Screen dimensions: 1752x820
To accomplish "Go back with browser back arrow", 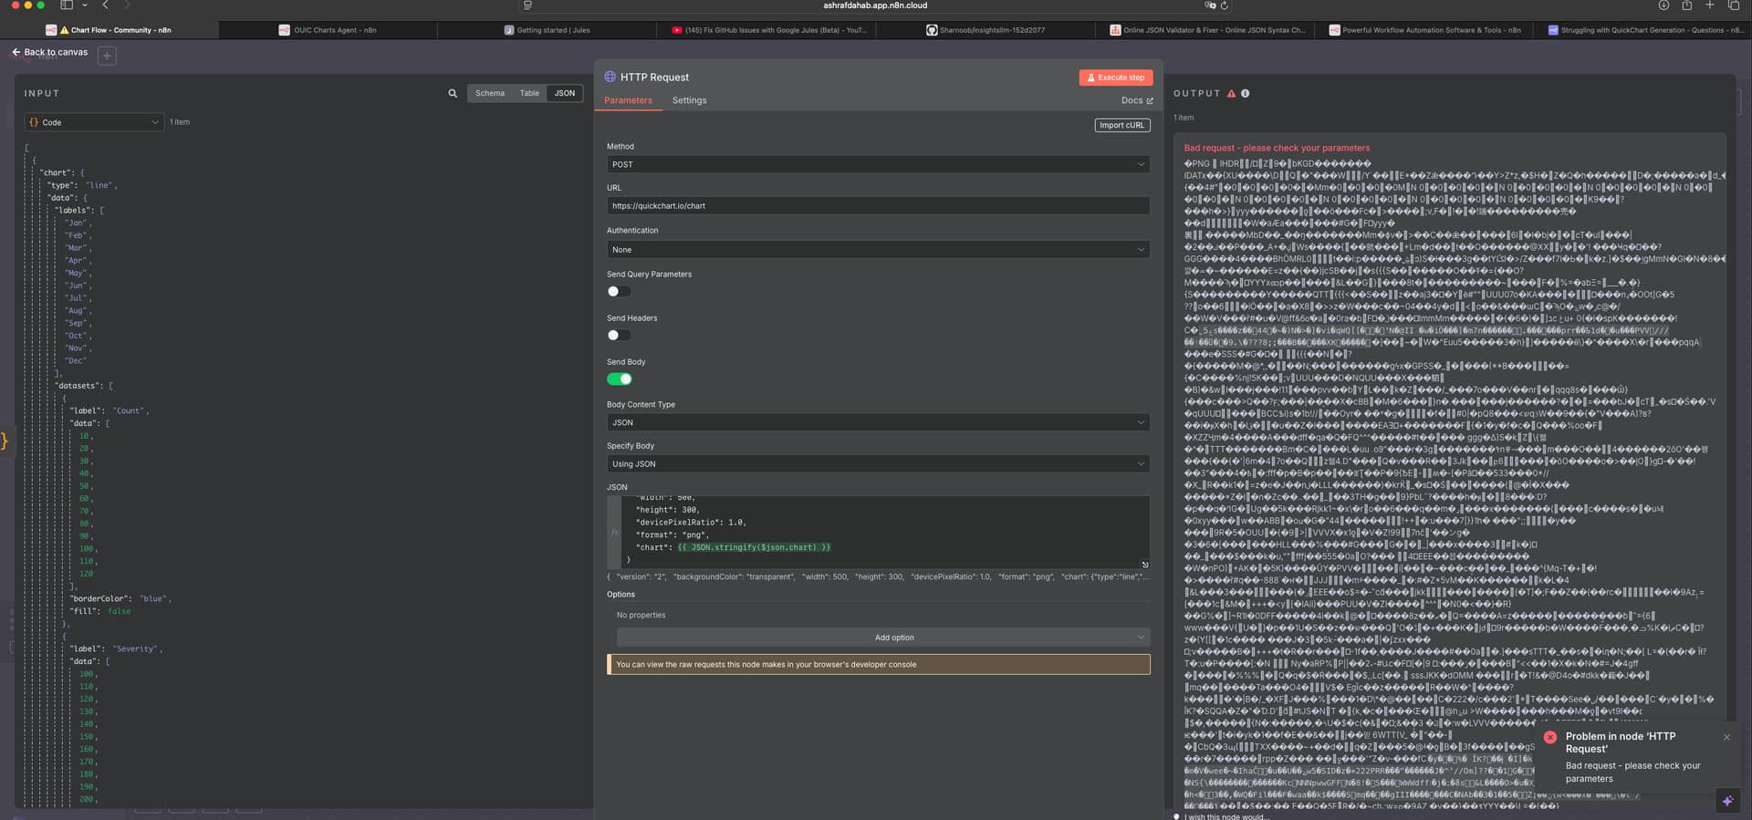I will [106, 5].
